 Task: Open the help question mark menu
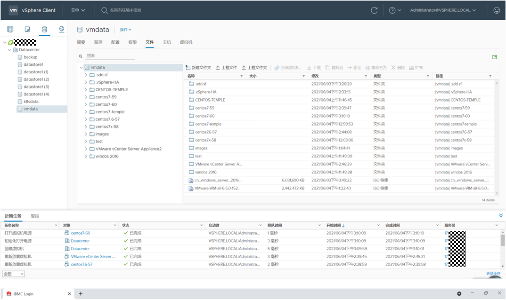coord(395,10)
